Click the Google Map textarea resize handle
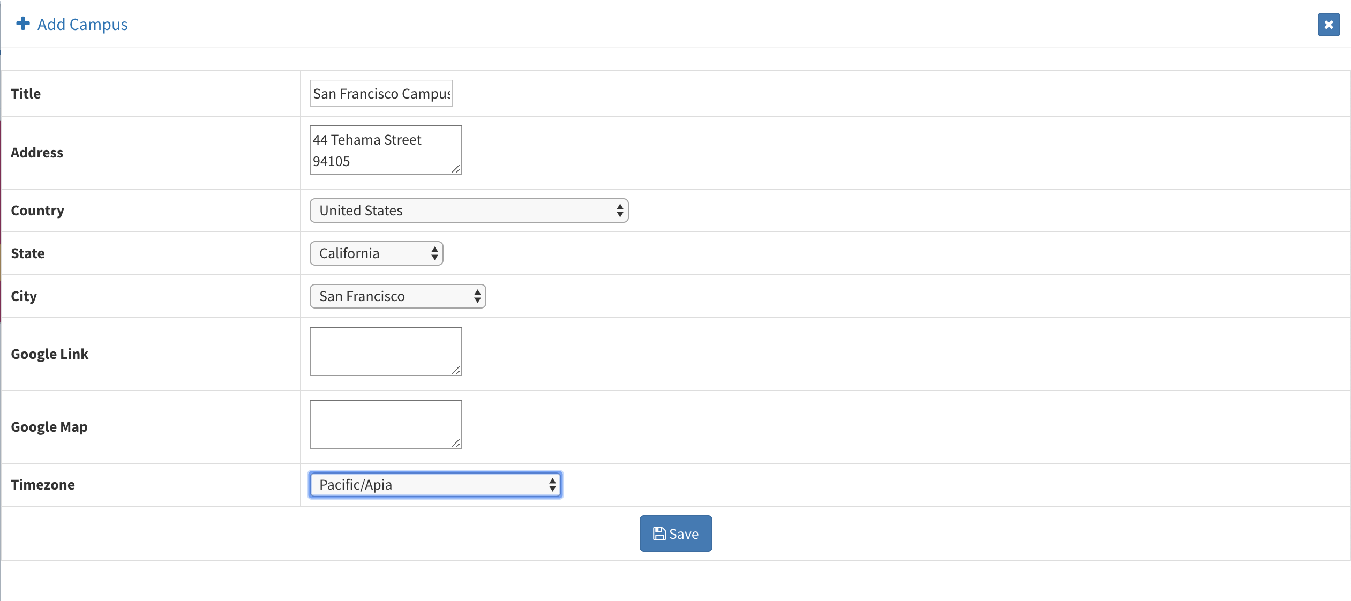 point(456,443)
